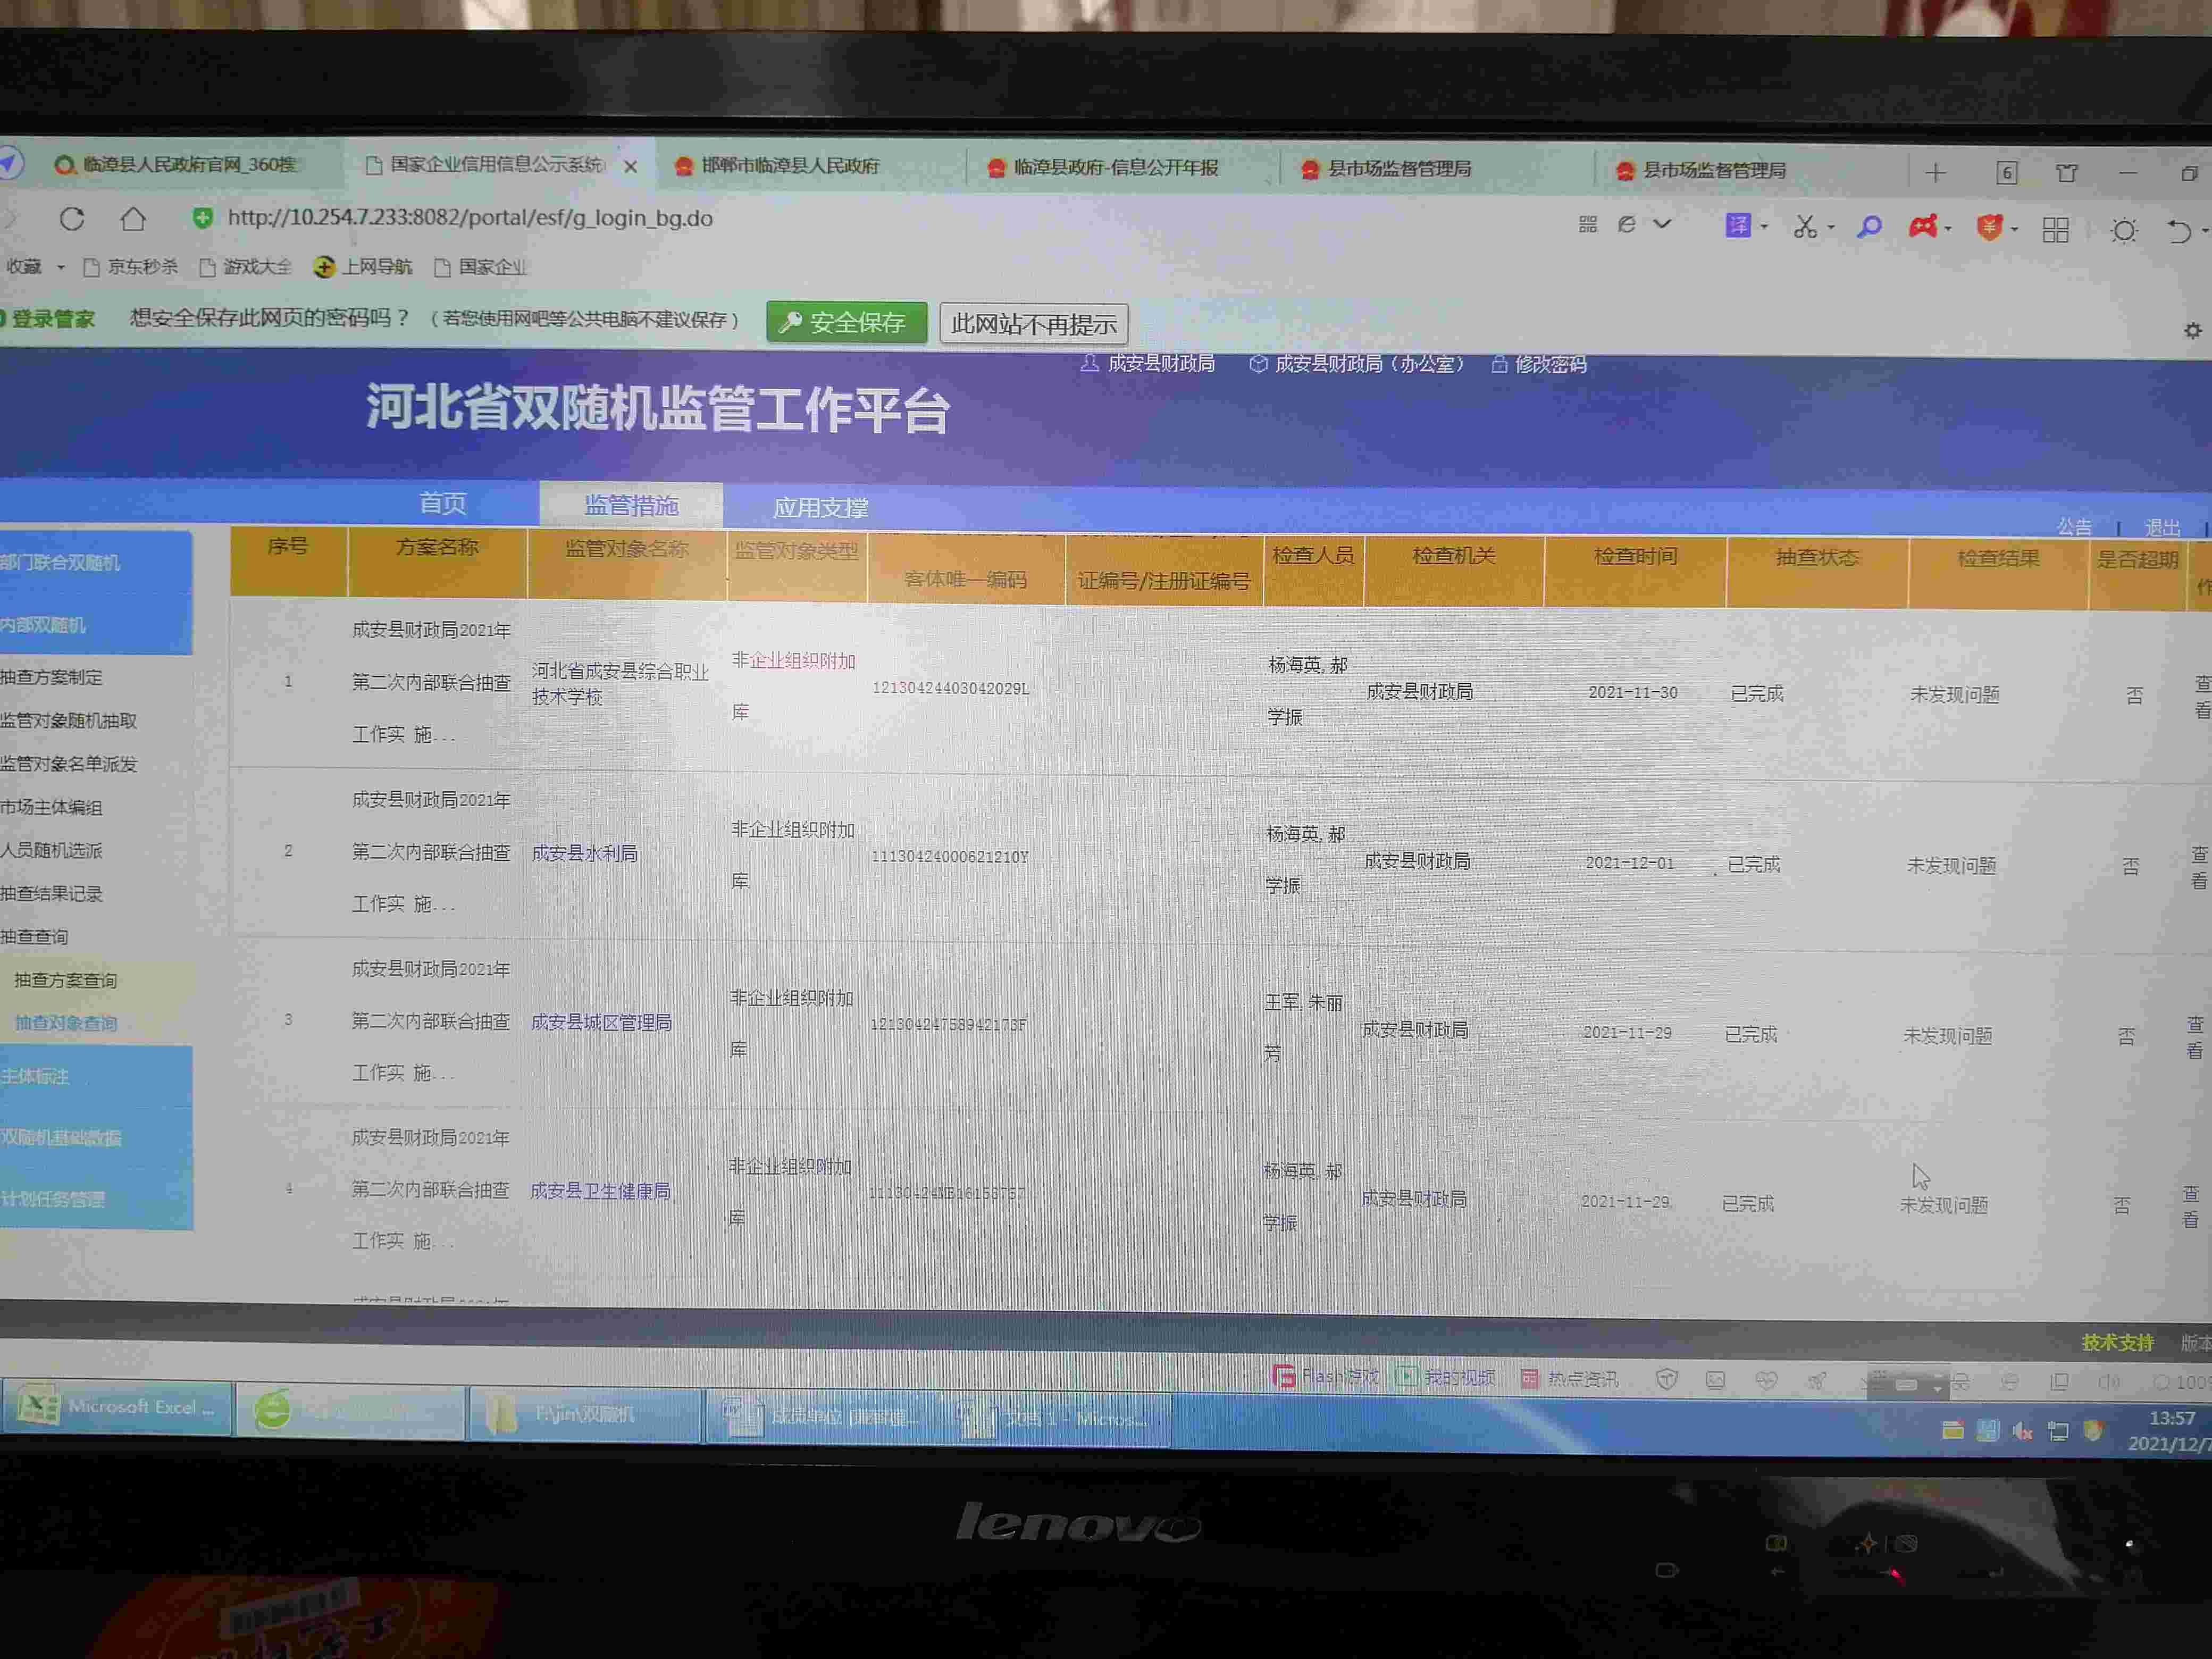The height and width of the screenshot is (1659, 2212).
Task: Expand 部门联合双随机 sidebar section
Action: [x=95, y=563]
